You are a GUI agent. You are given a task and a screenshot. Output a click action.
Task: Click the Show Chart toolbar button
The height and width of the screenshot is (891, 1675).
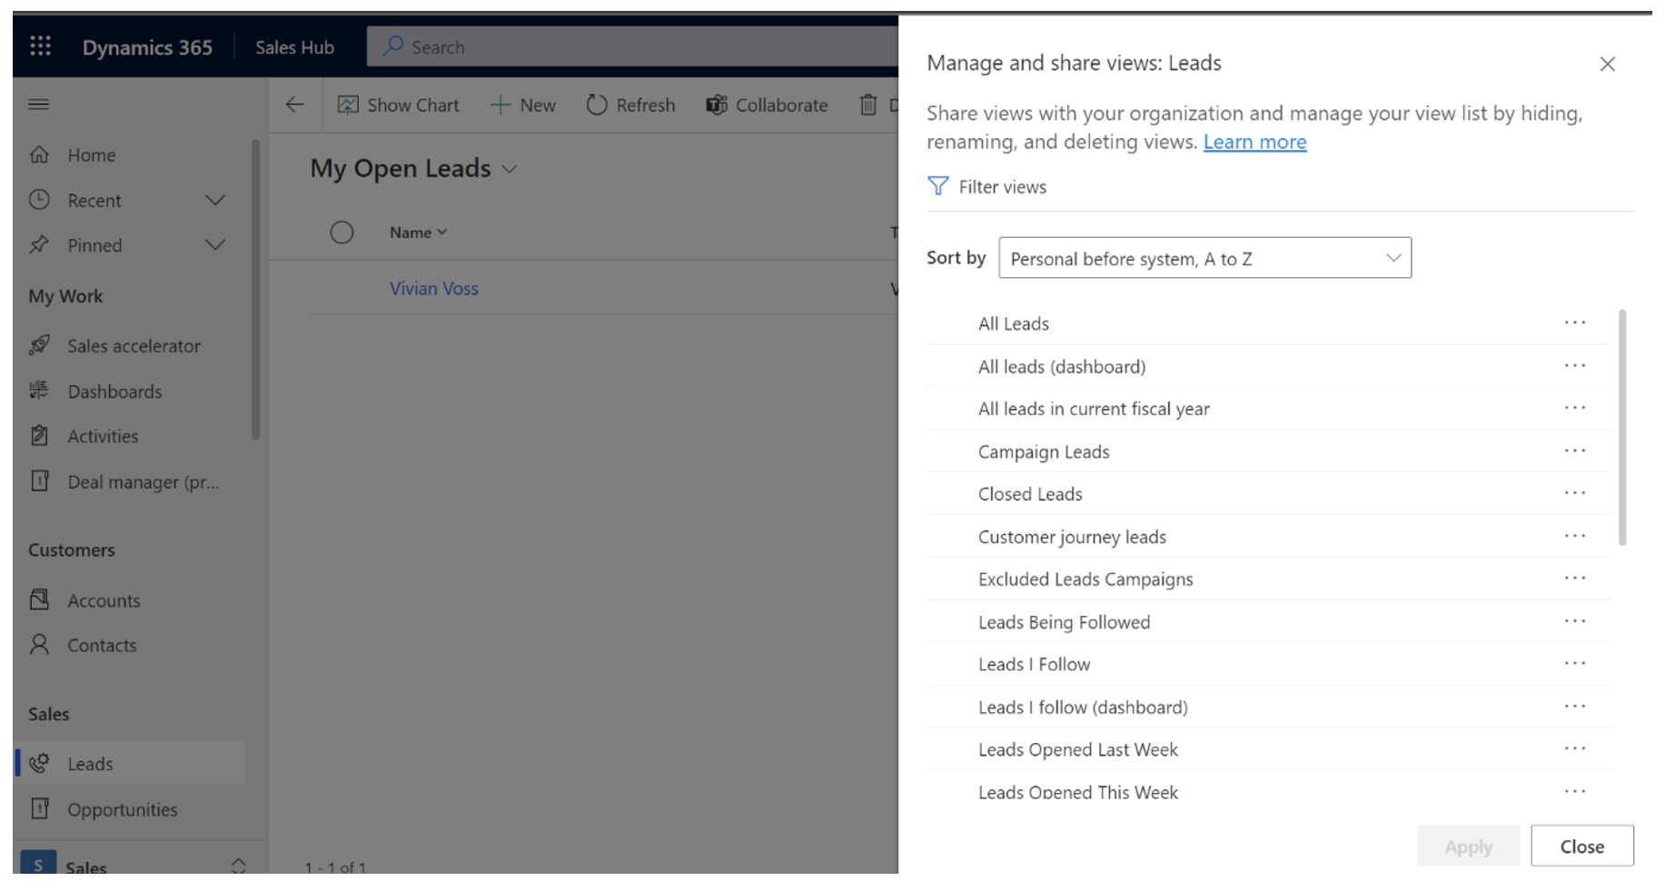[399, 105]
